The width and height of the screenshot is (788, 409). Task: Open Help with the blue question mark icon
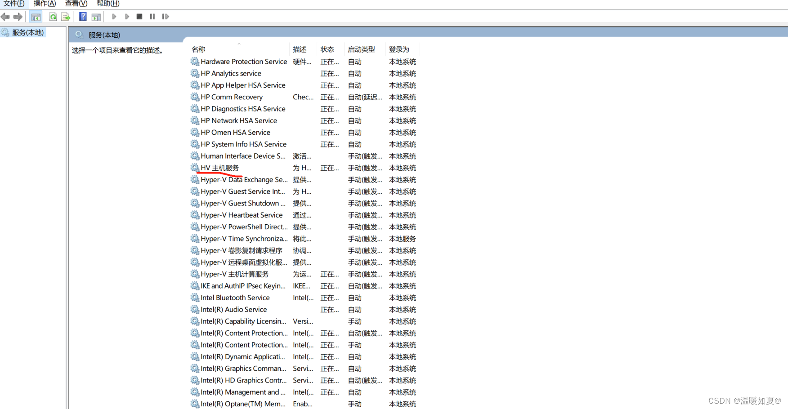pos(83,17)
